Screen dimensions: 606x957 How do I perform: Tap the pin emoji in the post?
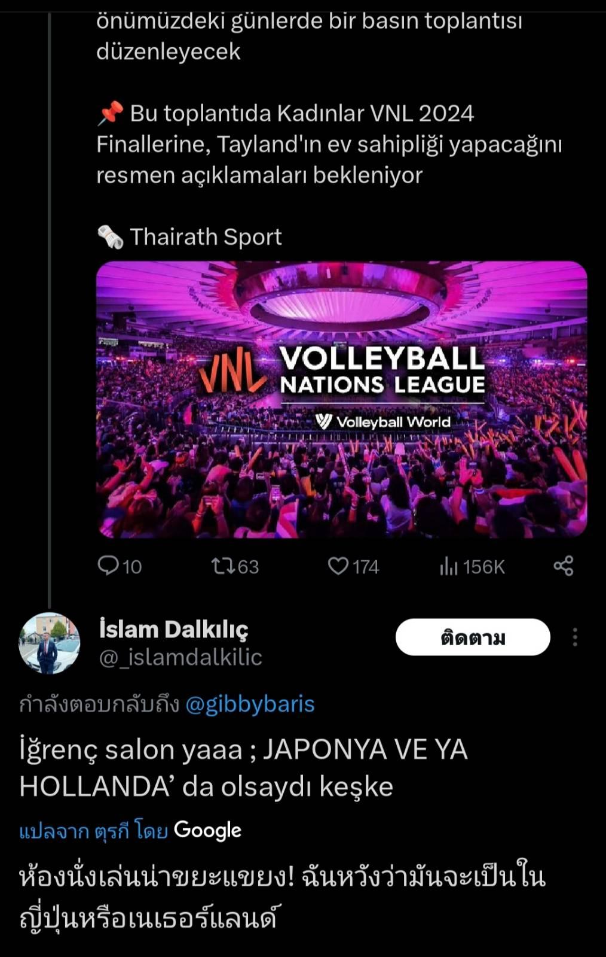(x=110, y=113)
